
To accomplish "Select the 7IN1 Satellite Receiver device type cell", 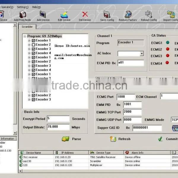I will pyautogui.click(x=103, y=157).
